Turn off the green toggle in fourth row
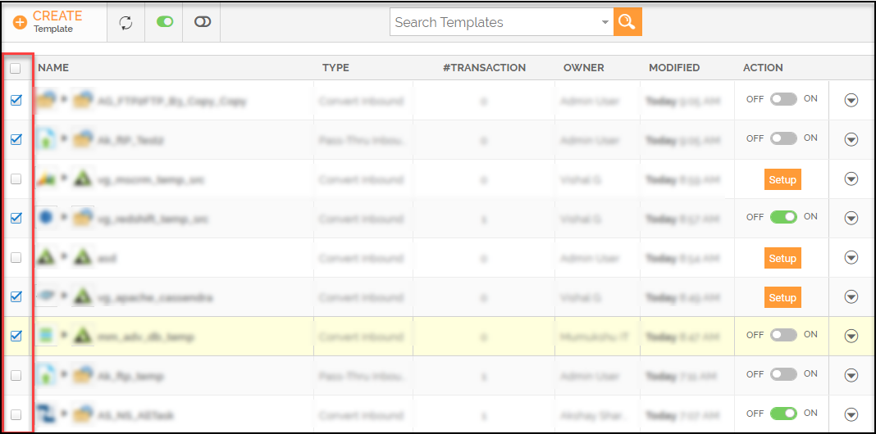The height and width of the screenshot is (434, 876). coord(783,217)
